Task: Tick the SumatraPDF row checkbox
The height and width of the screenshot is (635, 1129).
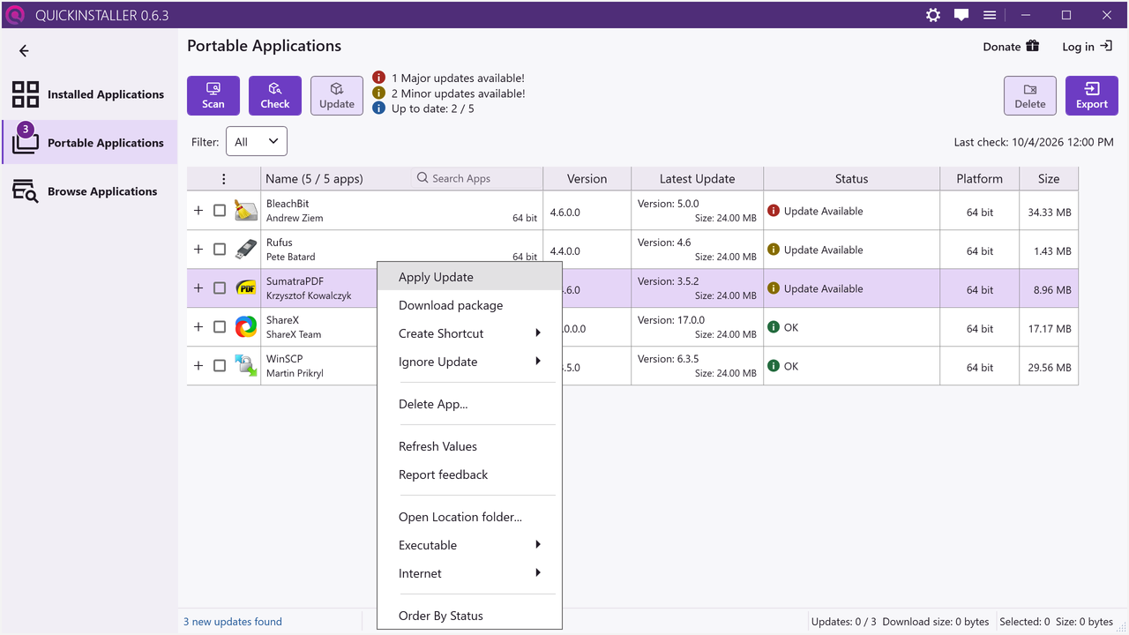Action: click(x=220, y=288)
